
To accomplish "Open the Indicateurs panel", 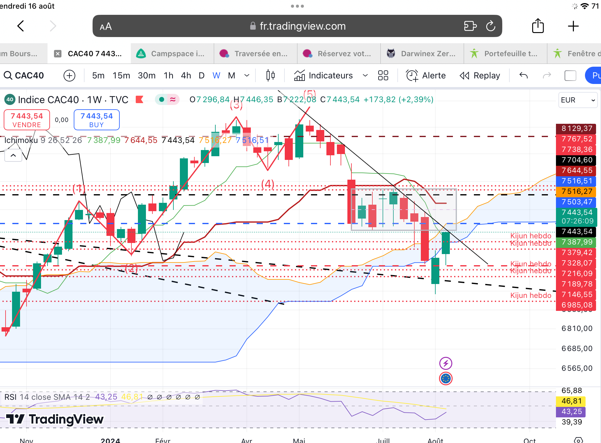I will (324, 75).
